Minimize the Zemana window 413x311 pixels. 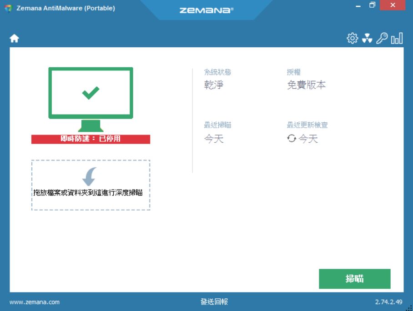point(358,6)
